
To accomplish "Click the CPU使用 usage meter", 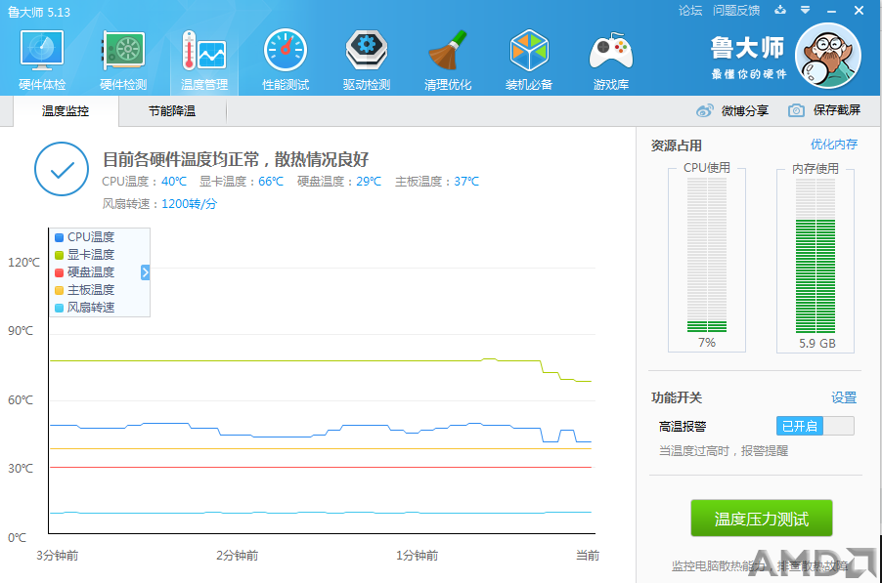I will [x=707, y=256].
